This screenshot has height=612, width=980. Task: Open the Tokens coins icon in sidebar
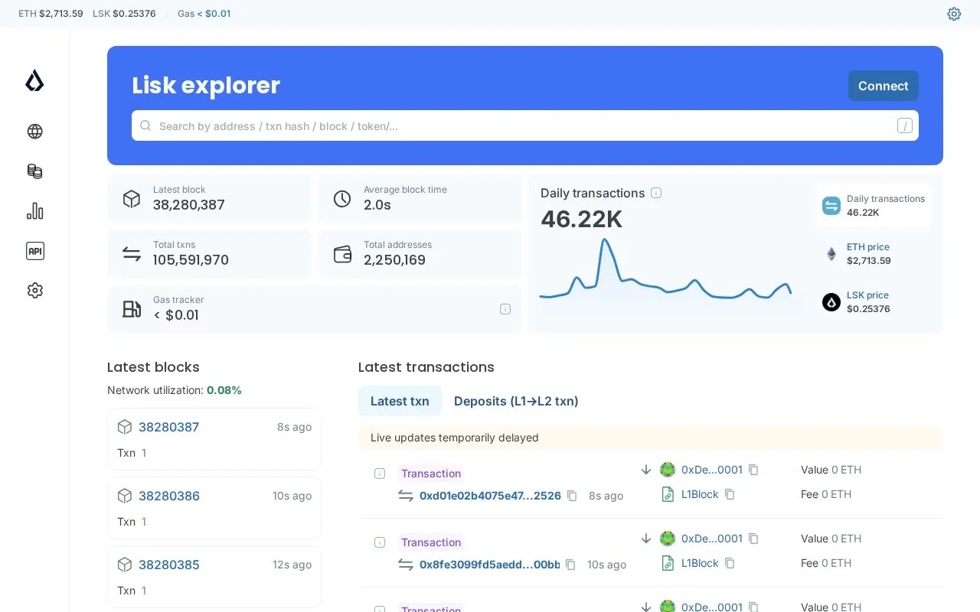point(34,171)
